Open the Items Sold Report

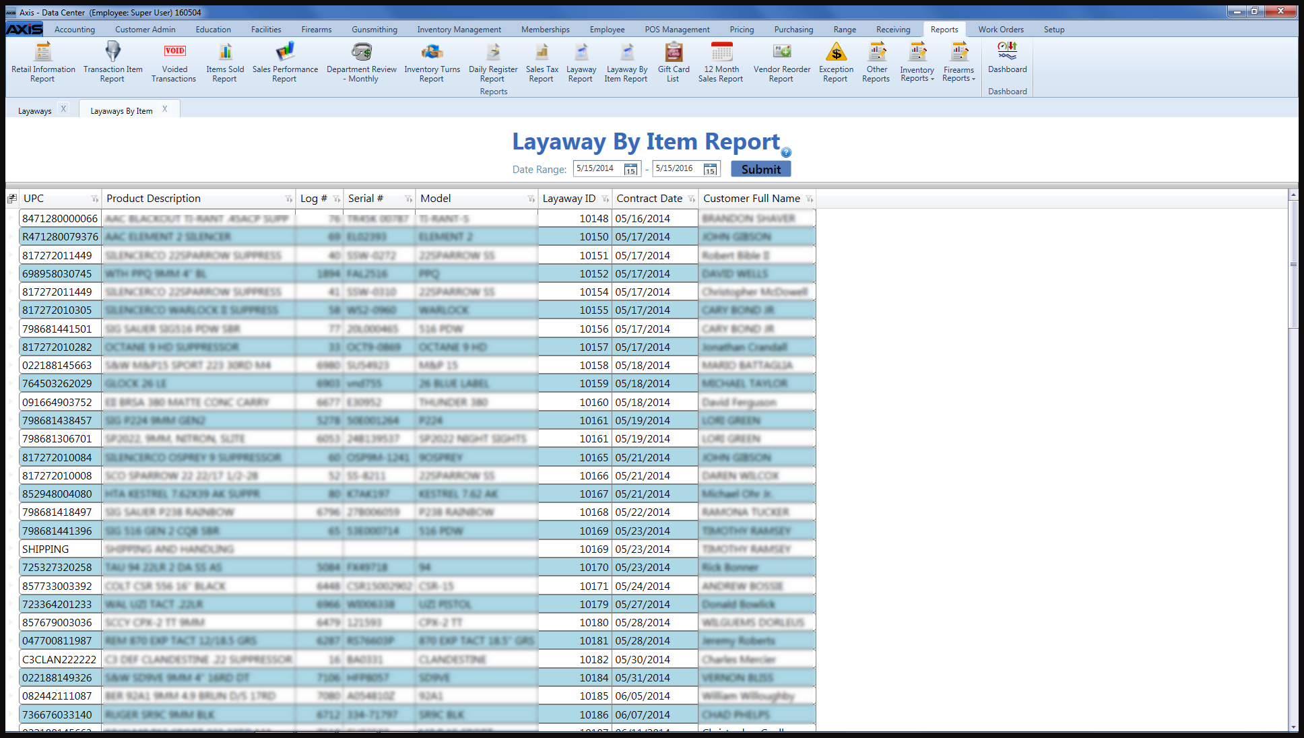click(225, 62)
